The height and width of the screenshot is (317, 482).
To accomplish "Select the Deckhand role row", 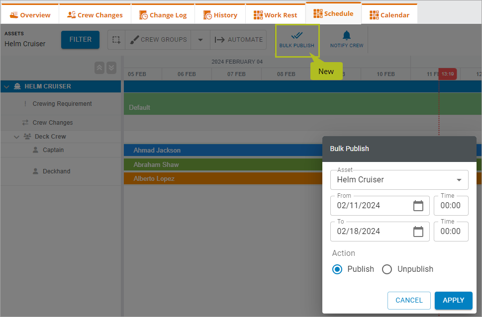I will [61, 171].
